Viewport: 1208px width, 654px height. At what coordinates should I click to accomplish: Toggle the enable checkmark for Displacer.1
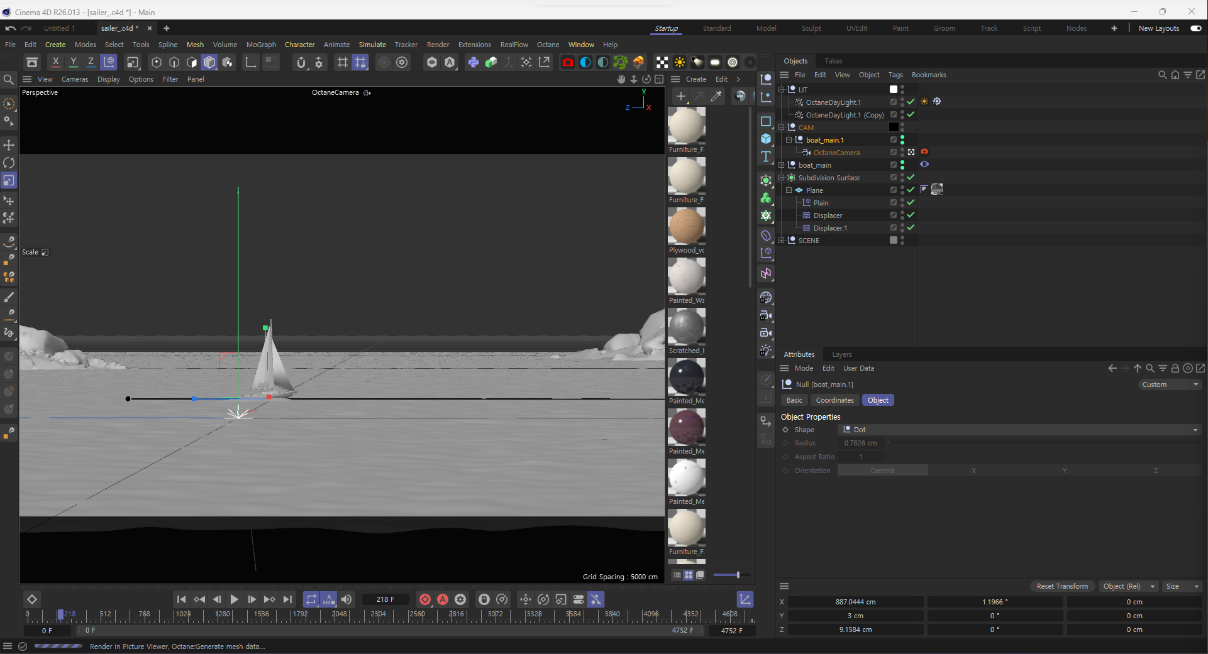(x=911, y=227)
